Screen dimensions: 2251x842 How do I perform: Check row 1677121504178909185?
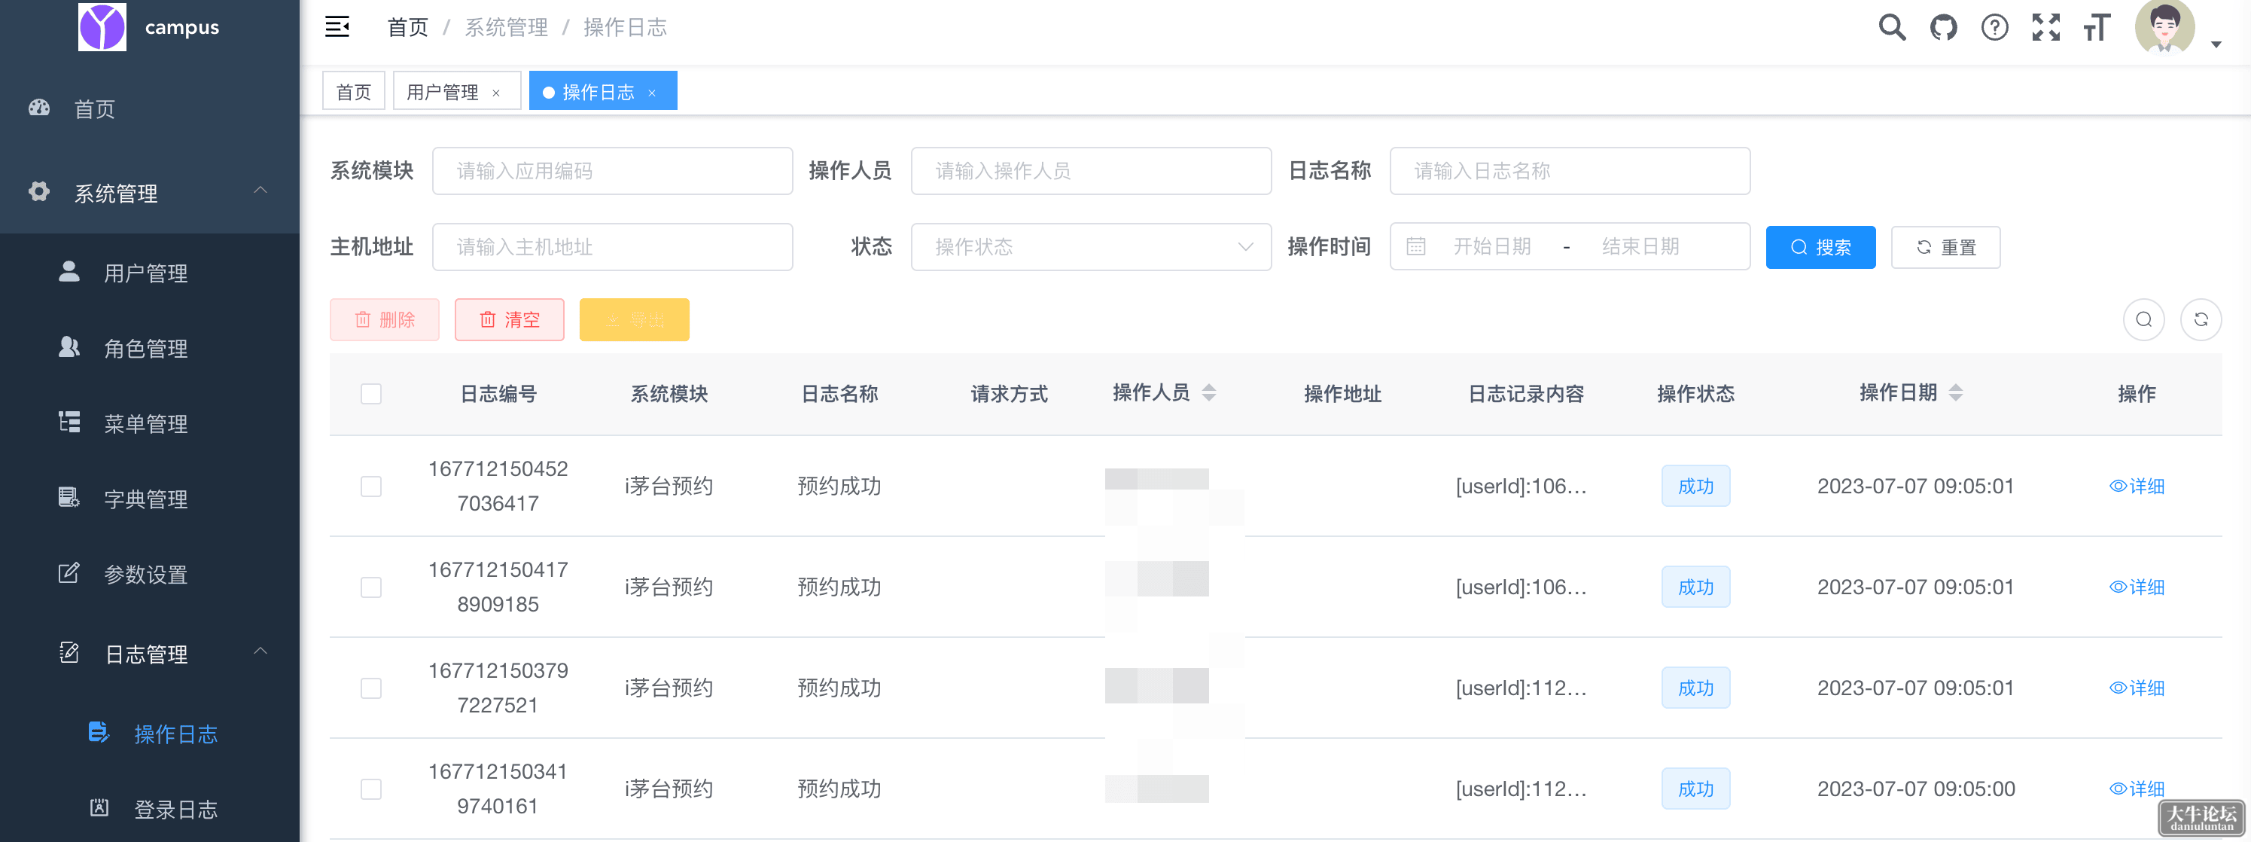[371, 587]
